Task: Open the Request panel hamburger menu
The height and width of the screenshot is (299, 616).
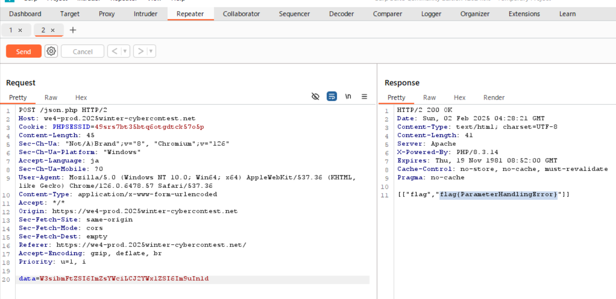Action: [x=364, y=97]
